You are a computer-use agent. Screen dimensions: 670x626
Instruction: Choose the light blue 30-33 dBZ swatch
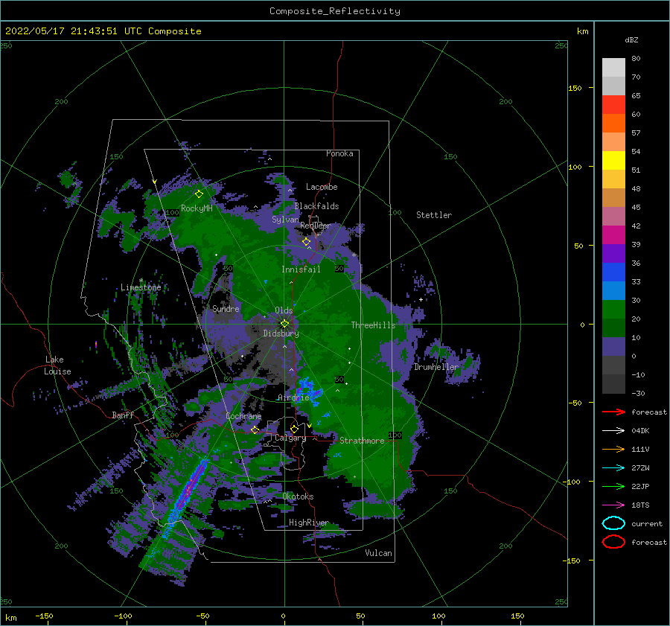coord(613,291)
